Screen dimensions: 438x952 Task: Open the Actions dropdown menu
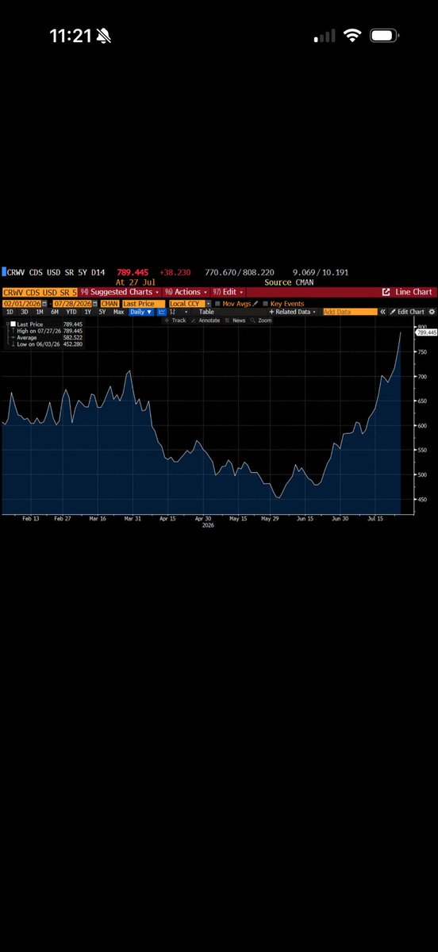click(x=186, y=292)
